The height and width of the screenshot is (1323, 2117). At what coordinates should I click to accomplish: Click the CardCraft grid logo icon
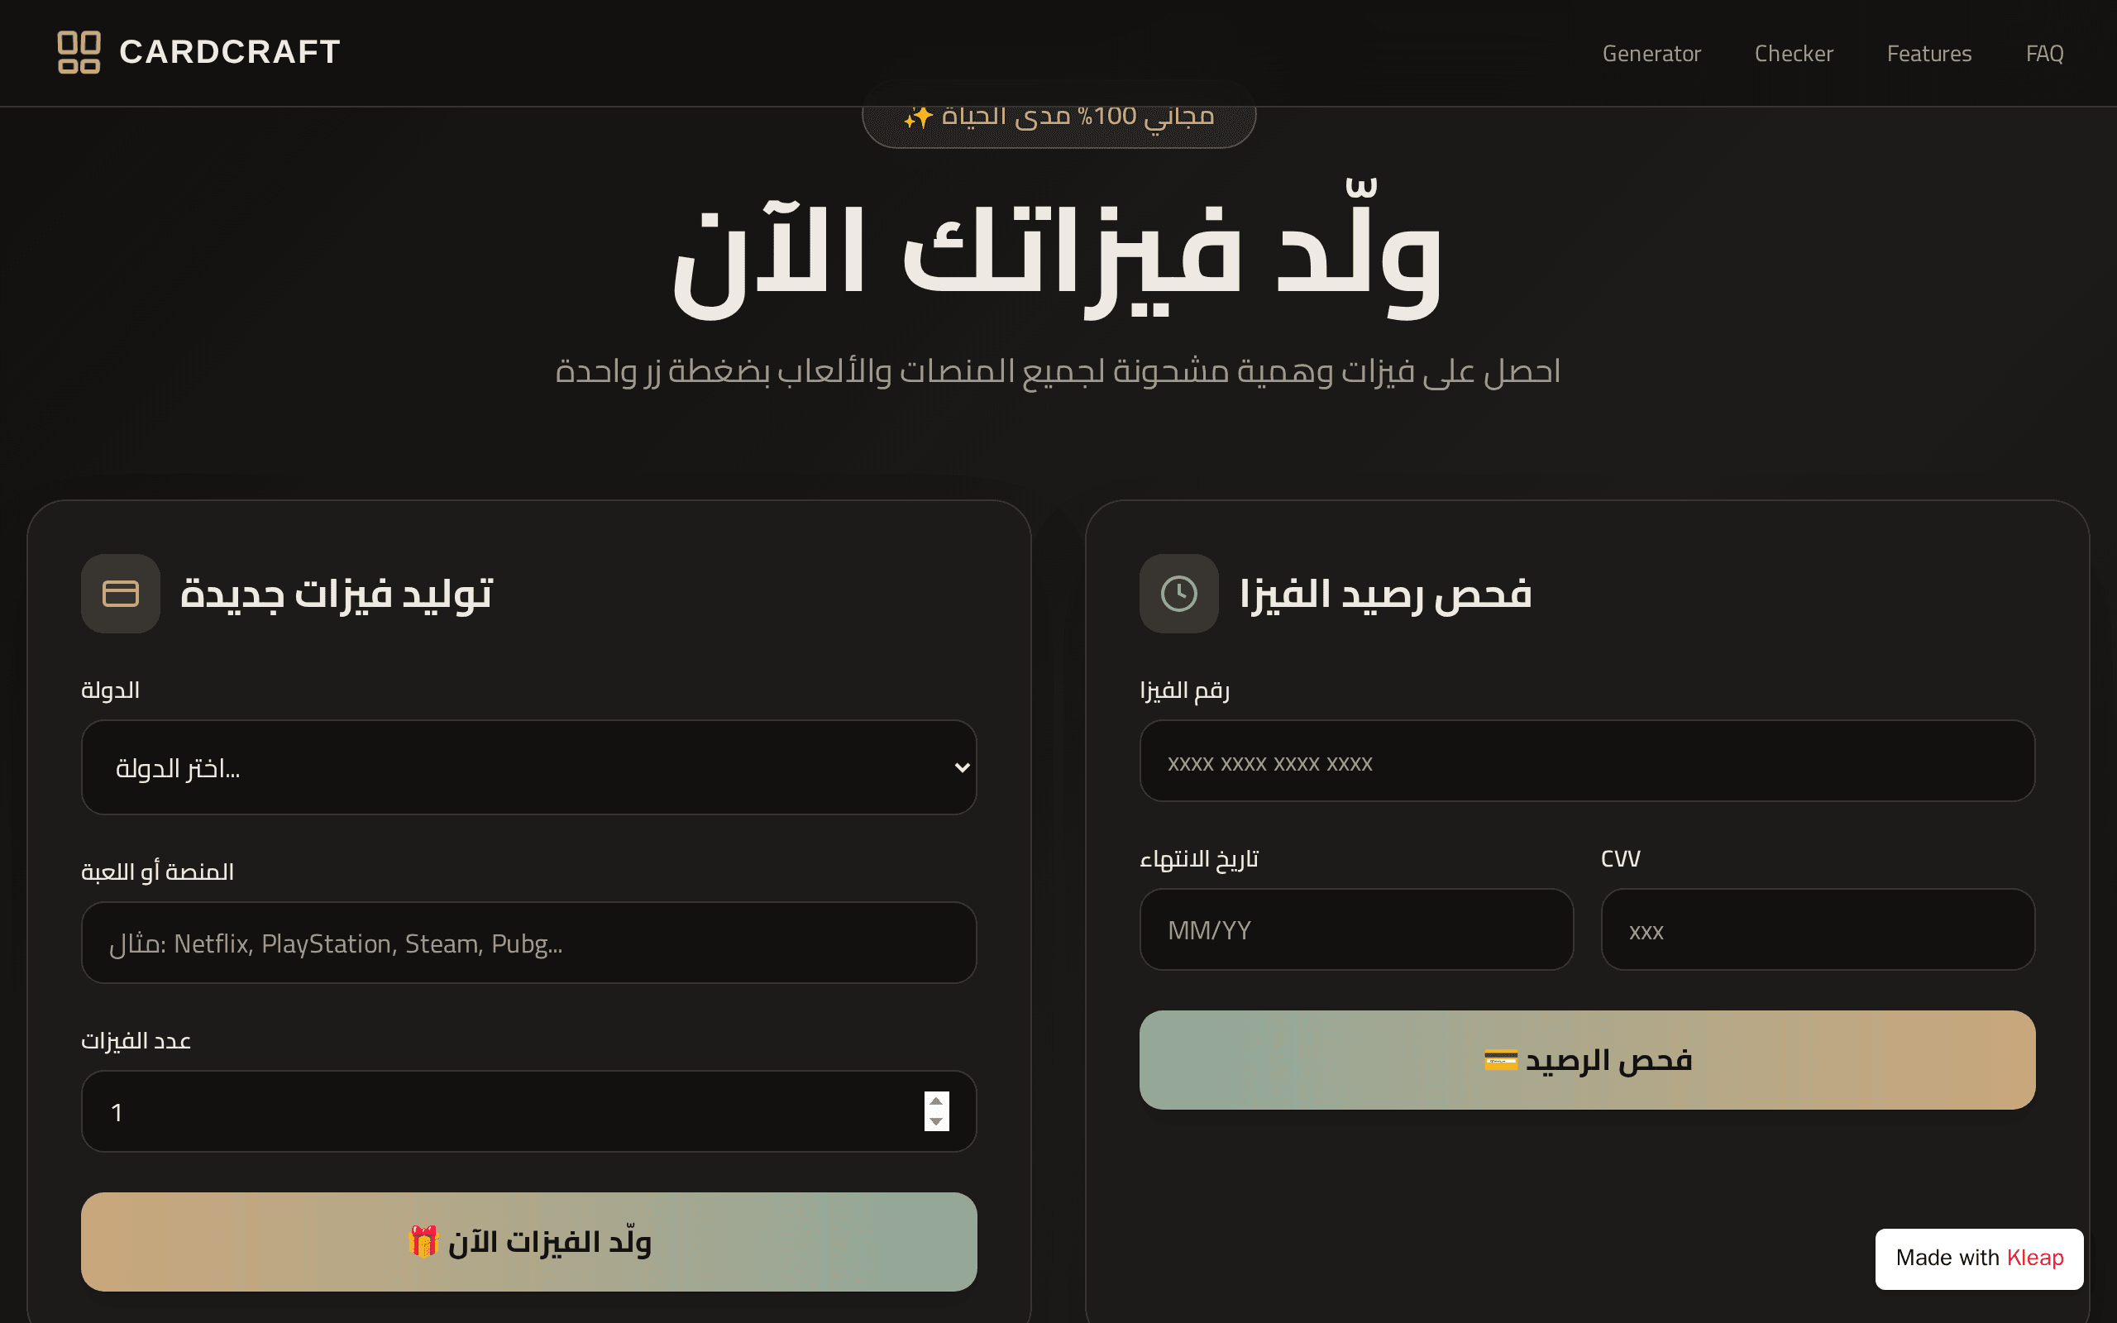click(x=79, y=52)
